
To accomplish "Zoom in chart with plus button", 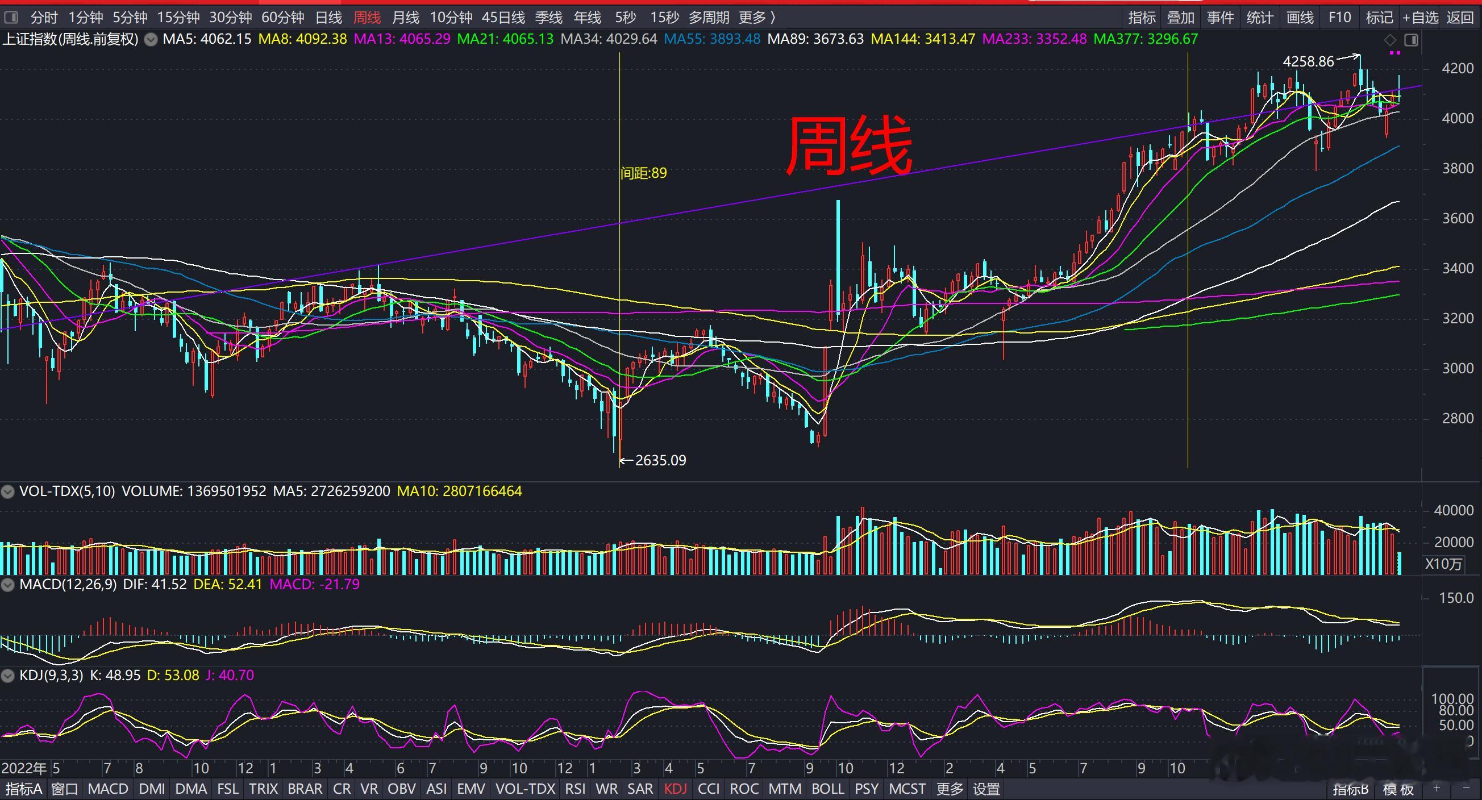I will click(x=1437, y=789).
